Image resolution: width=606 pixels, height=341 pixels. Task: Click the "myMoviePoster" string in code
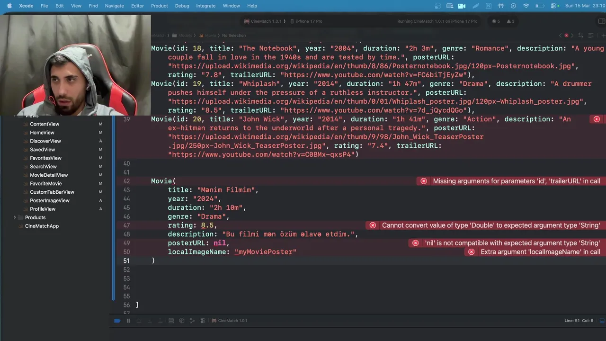tap(266, 252)
